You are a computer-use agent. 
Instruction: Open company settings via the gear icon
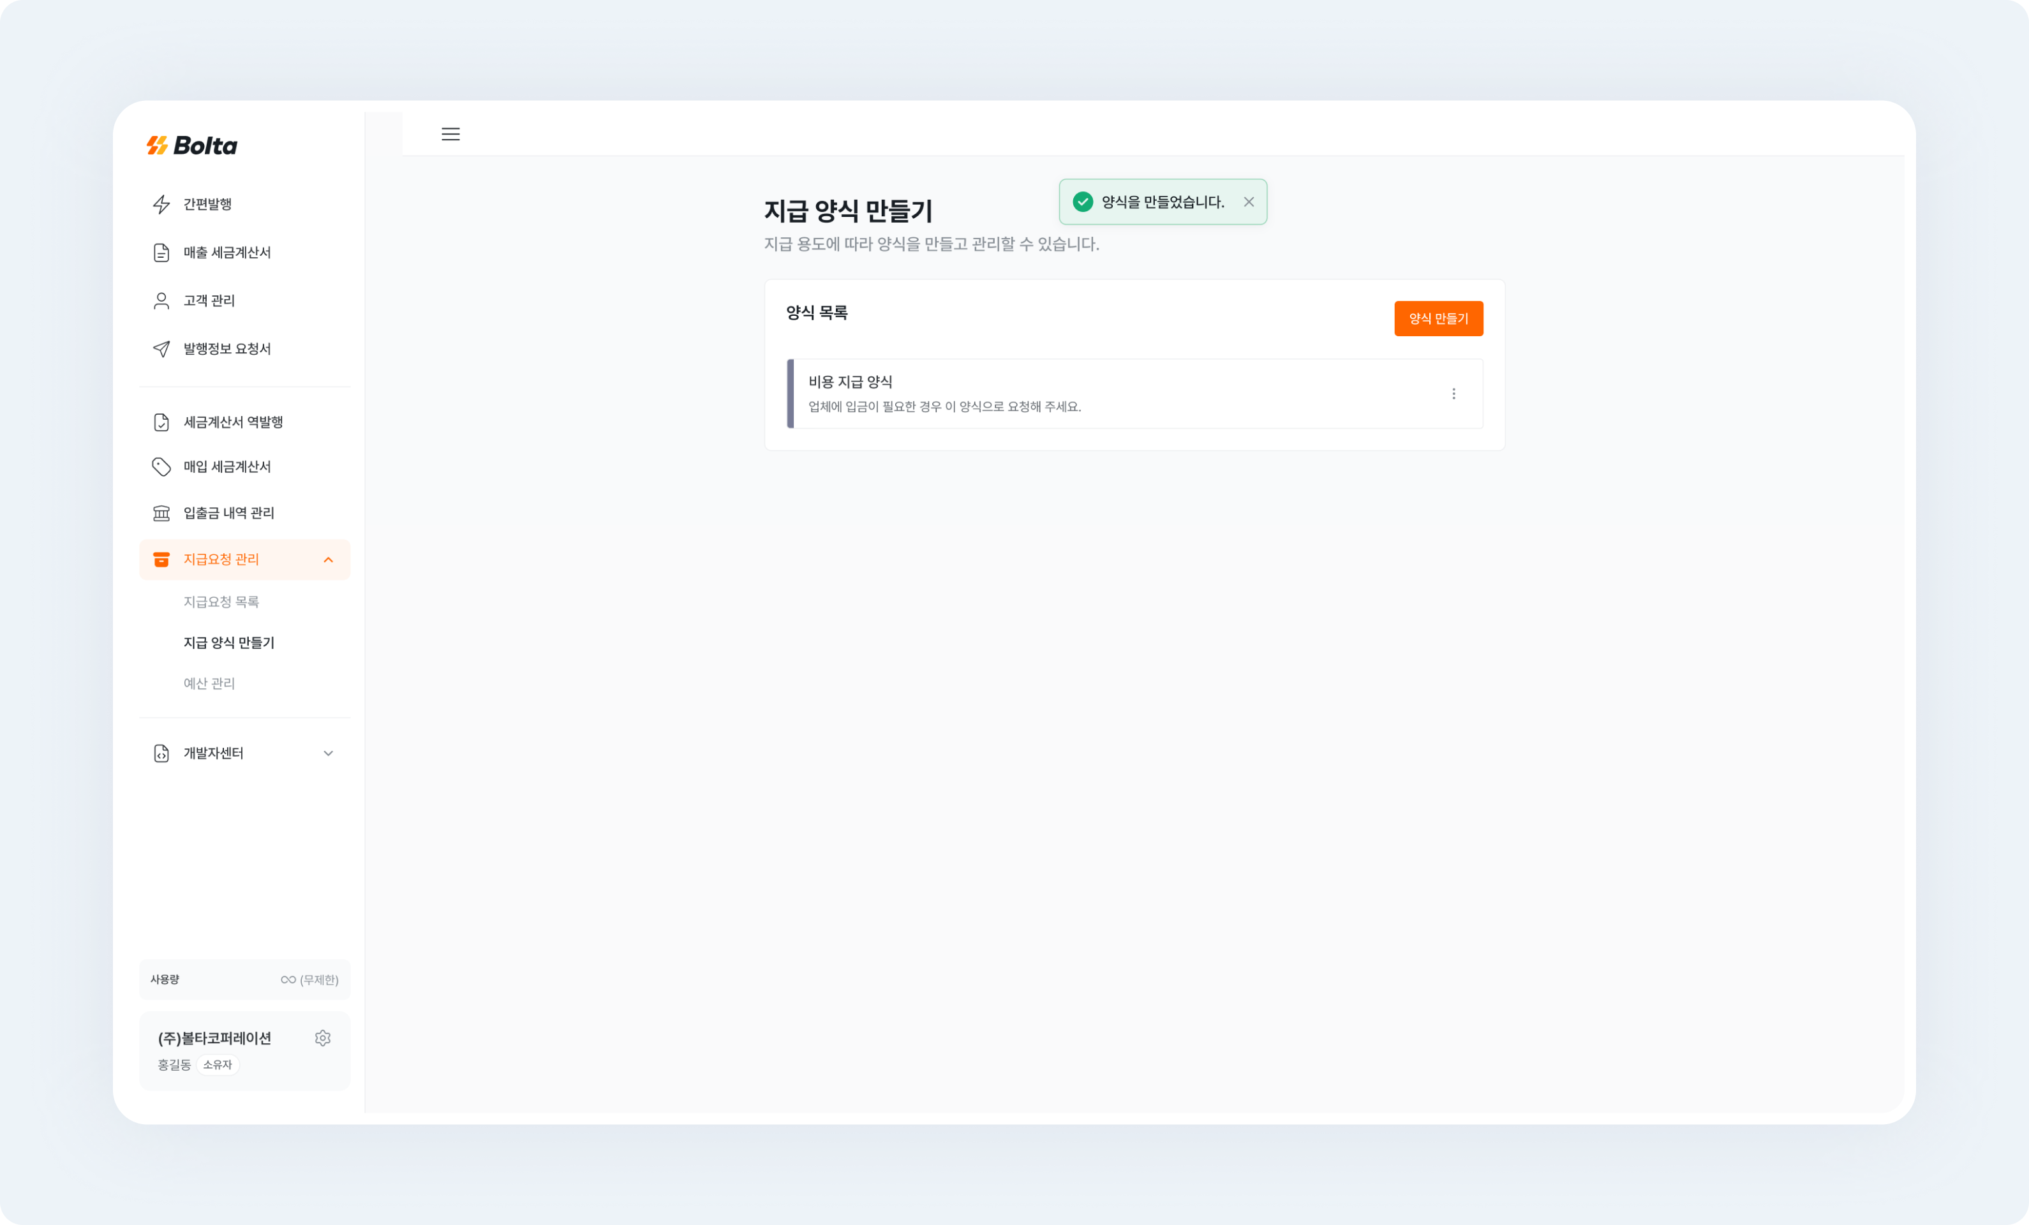click(323, 1037)
